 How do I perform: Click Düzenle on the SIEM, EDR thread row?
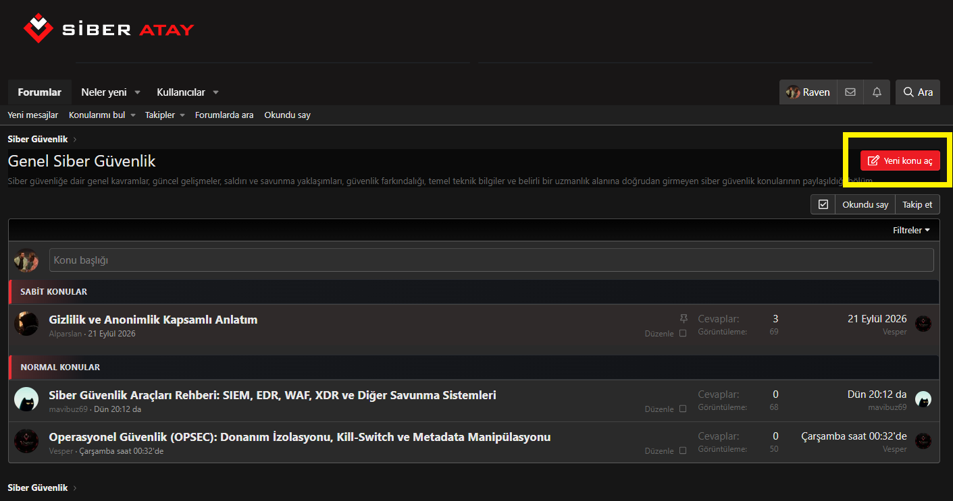click(x=659, y=409)
